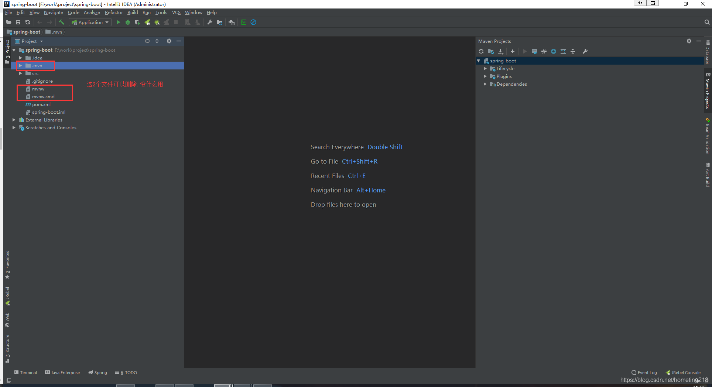Run with JRebel rocket icon
The width and height of the screenshot is (712, 387).
(147, 23)
